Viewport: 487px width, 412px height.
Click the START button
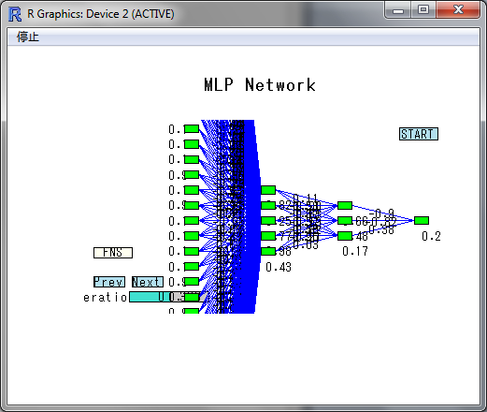pyautogui.click(x=419, y=134)
